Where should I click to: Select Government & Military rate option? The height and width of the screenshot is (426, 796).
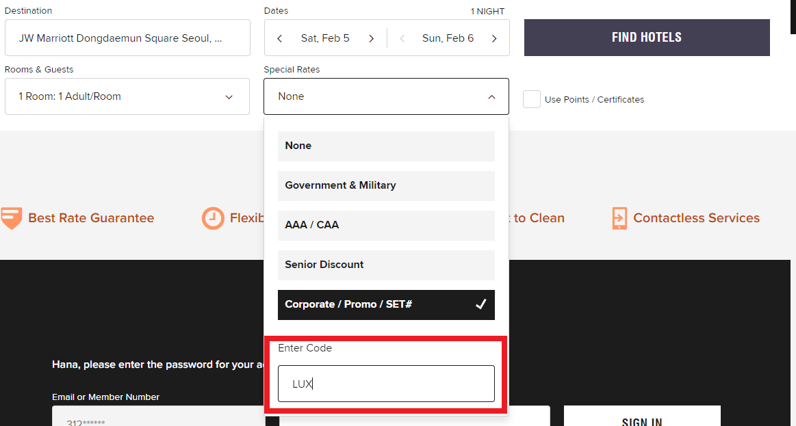click(x=386, y=185)
